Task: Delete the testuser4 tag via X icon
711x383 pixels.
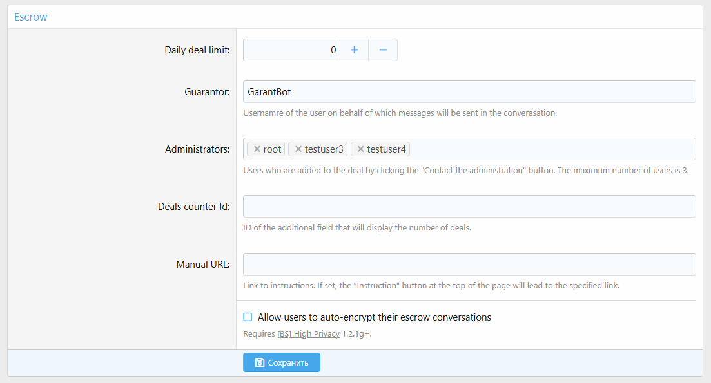Action: [360, 149]
